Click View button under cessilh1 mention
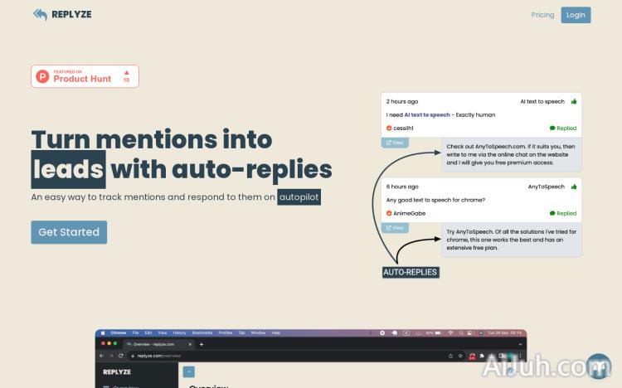The image size is (622, 388). tap(394, 143)
